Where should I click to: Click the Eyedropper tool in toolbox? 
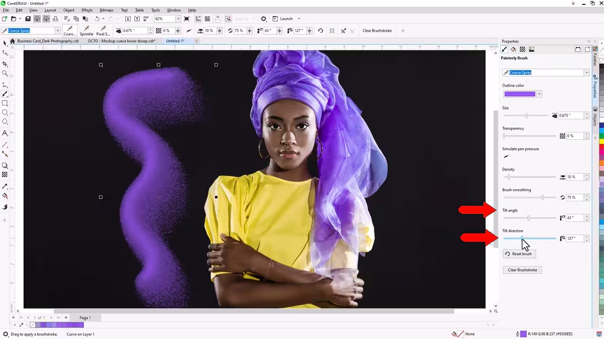5,186
